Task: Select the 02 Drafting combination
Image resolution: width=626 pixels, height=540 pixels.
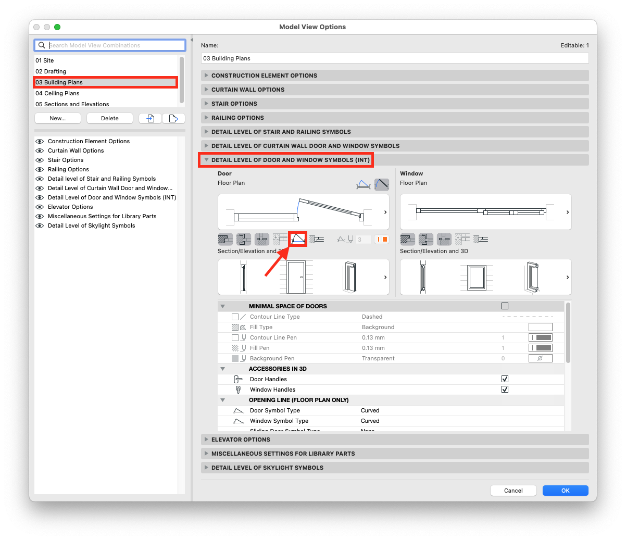Action: [106, 71]
